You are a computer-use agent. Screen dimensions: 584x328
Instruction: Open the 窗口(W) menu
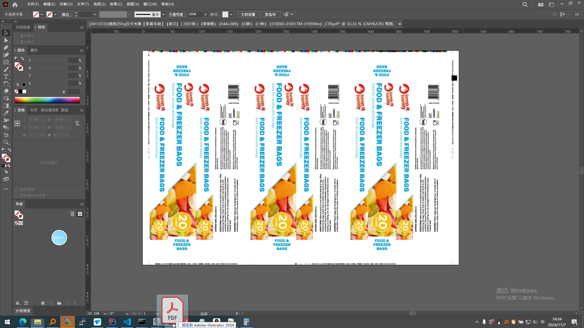click(150, 4)
